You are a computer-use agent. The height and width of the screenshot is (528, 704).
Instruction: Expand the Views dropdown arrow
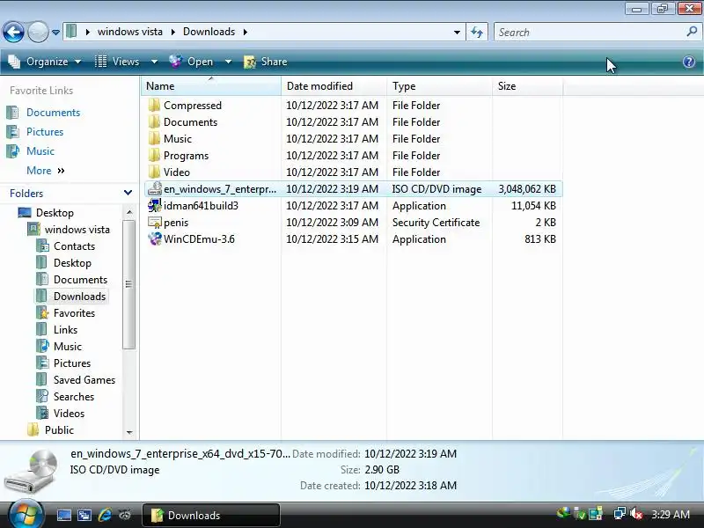coord(154,62)
